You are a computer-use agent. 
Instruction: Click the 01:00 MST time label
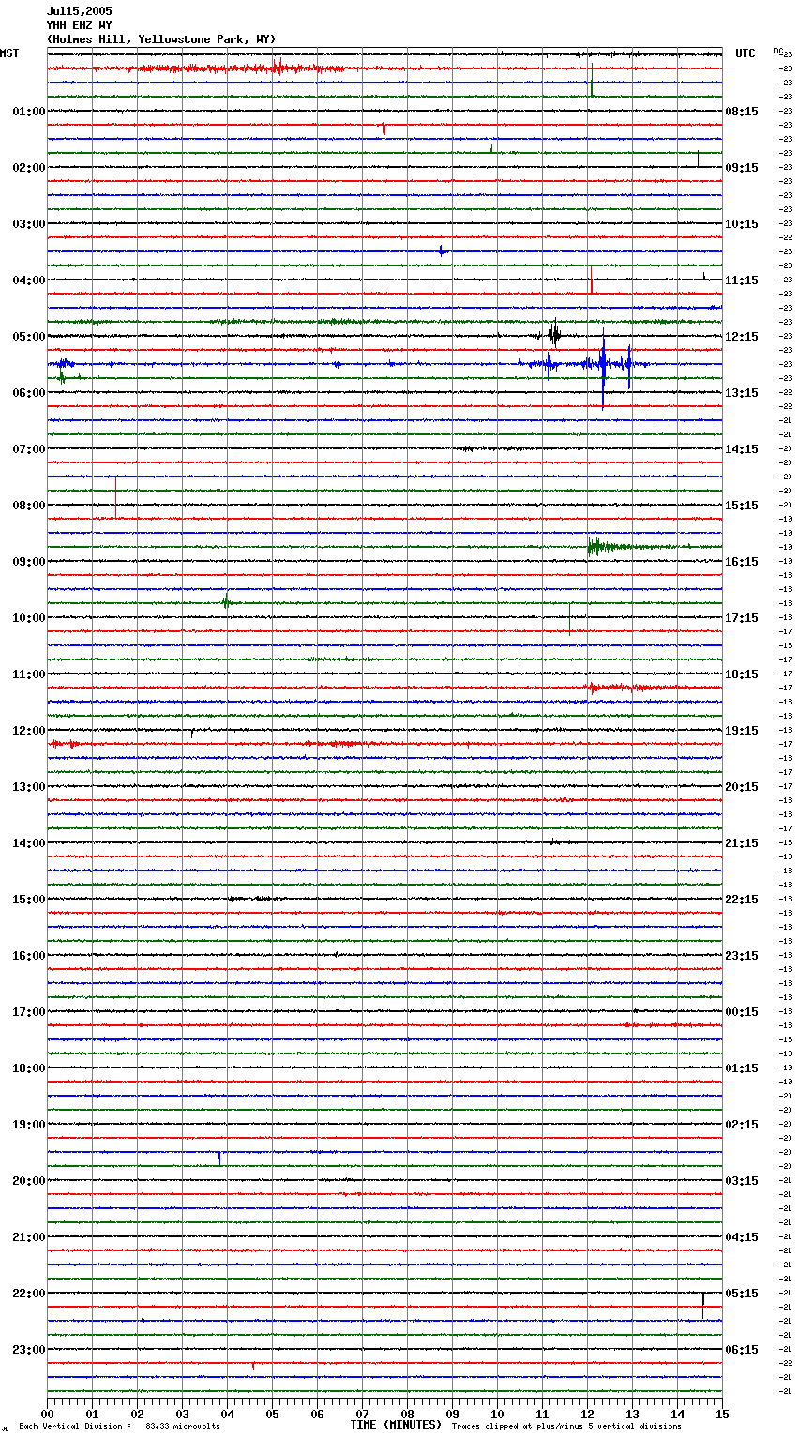point(29,112)
